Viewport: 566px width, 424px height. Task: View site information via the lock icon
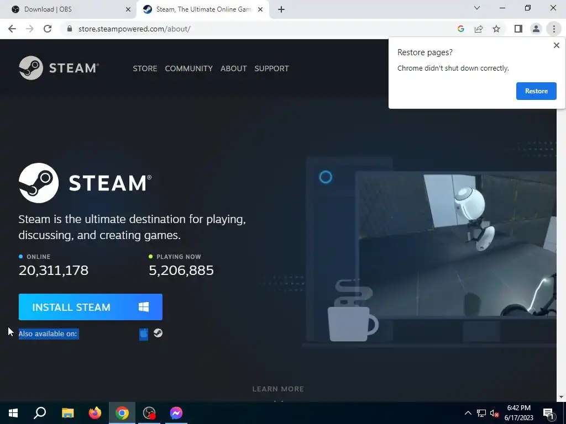(x=70, y=29)
